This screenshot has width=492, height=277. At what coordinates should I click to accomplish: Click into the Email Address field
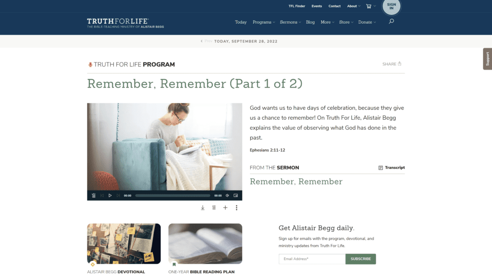click(312, 259)
